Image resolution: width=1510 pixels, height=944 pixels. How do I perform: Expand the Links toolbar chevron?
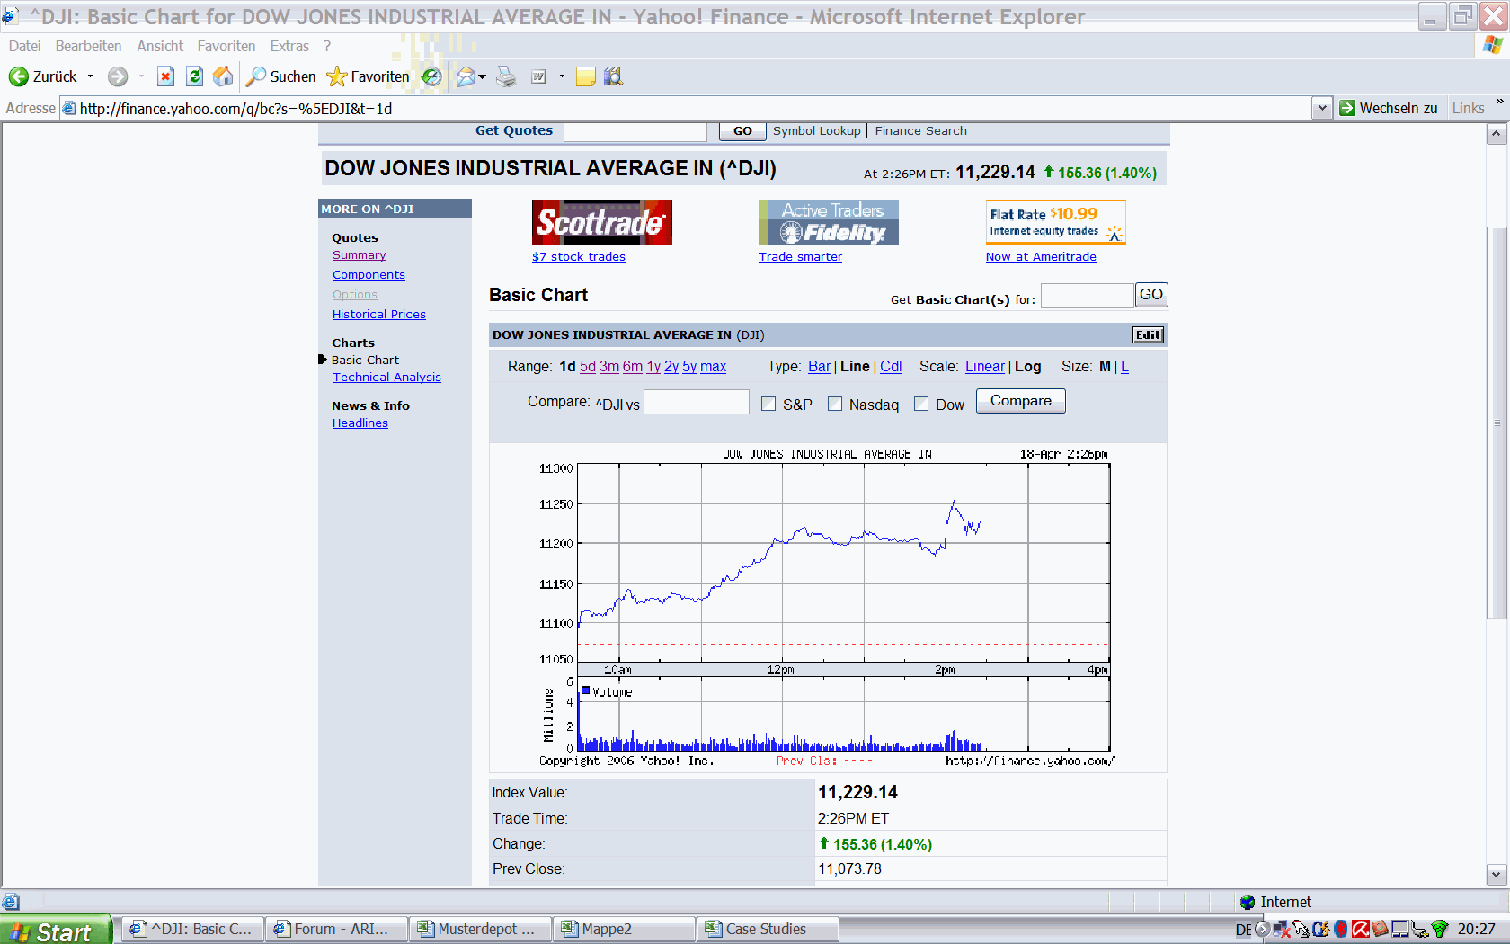click(1499, 102)
